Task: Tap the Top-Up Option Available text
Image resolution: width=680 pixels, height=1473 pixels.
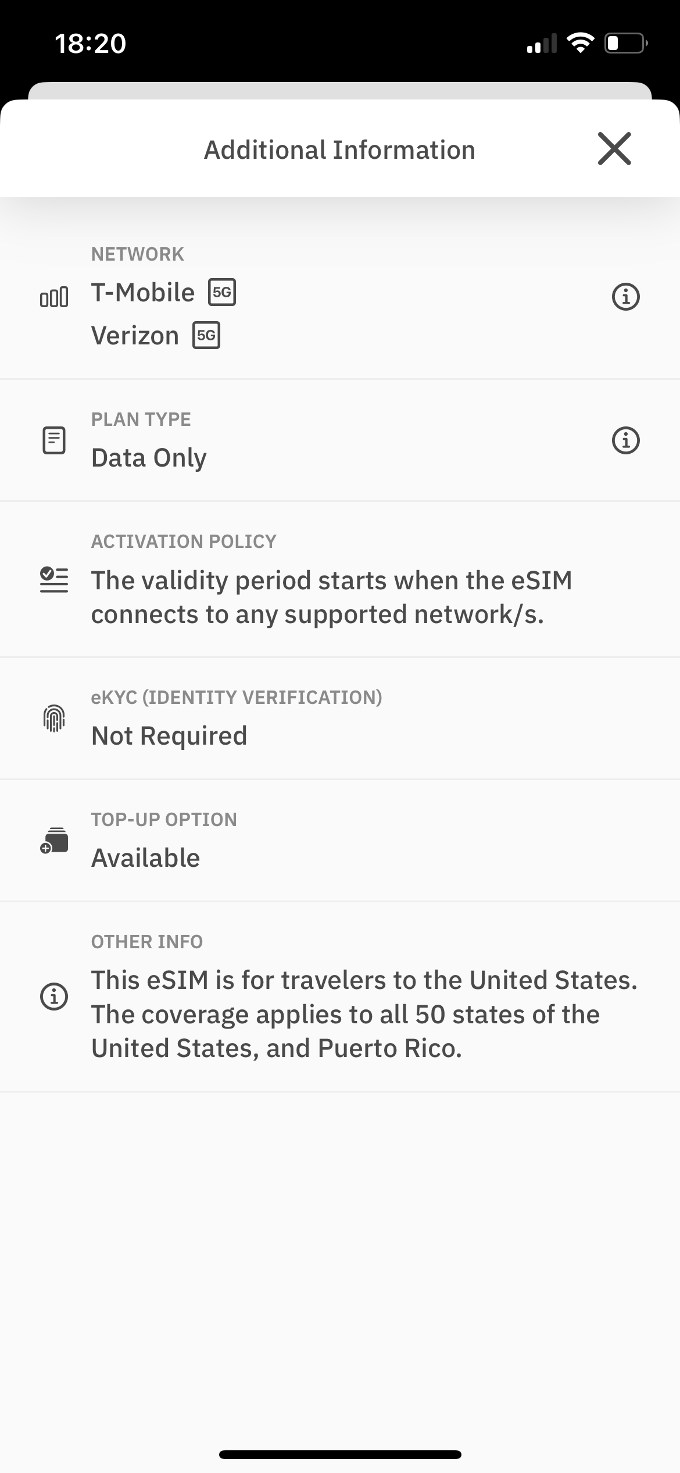Action: point(145,858)
